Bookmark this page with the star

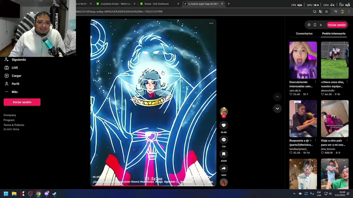pos(327,12)
